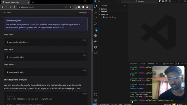This screenshot has width=187, height=105.
Task: Open the Accounts menu in VS Code
Action: click(x=96, y=94)
